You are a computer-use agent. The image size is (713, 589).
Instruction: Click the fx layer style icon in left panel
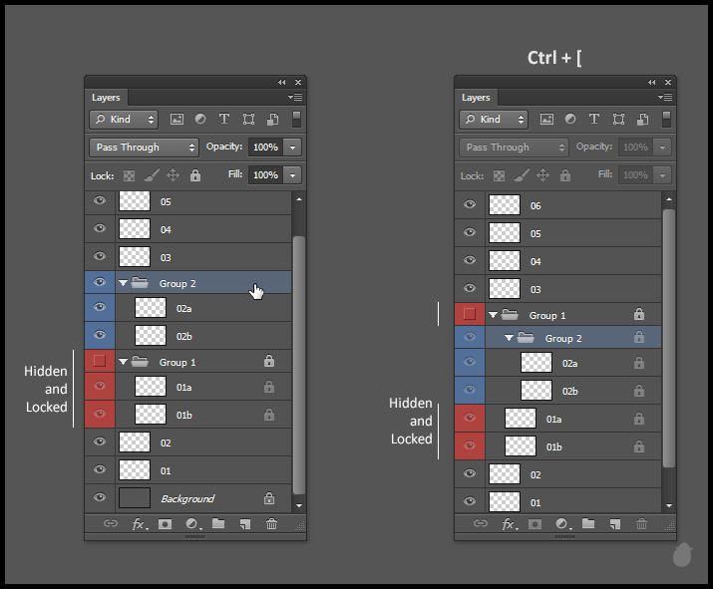[x=140, y=523]
